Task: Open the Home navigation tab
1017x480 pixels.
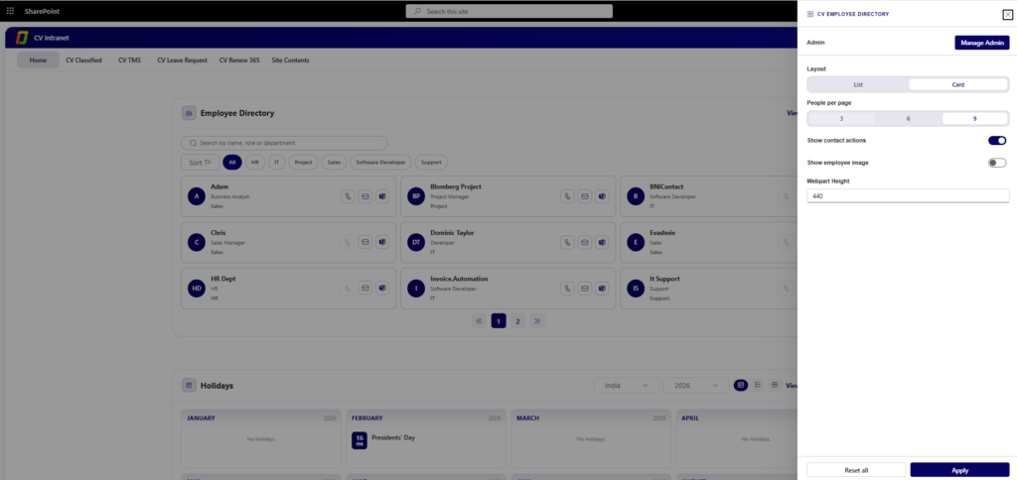Action: pos(39,60)
